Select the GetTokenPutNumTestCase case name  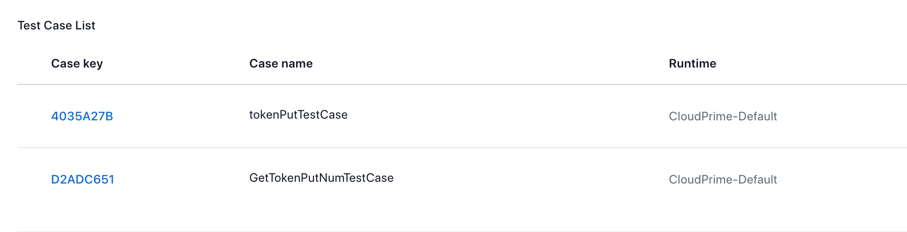pyautogui.click(x=321, y=178)
